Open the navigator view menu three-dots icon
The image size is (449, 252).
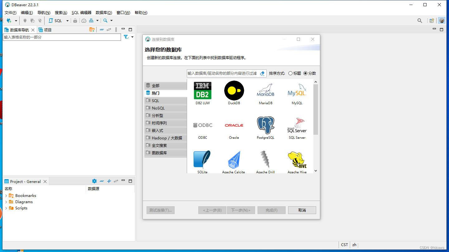click(116, 30)
